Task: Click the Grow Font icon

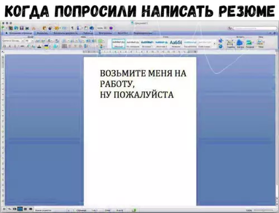Action: (x=37, y=41)
